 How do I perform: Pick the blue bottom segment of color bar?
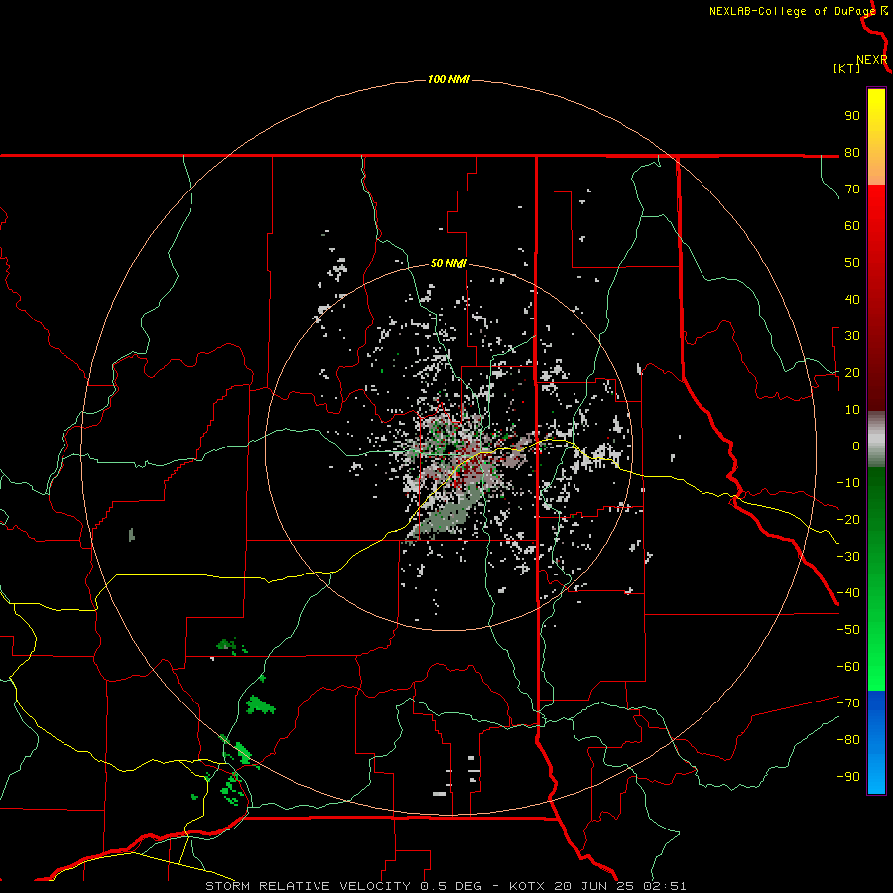[x=876, y=742]
